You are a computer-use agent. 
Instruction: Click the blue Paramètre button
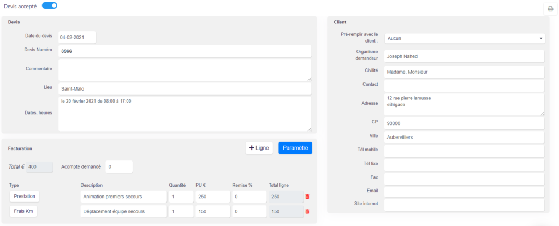click(295, 148)
